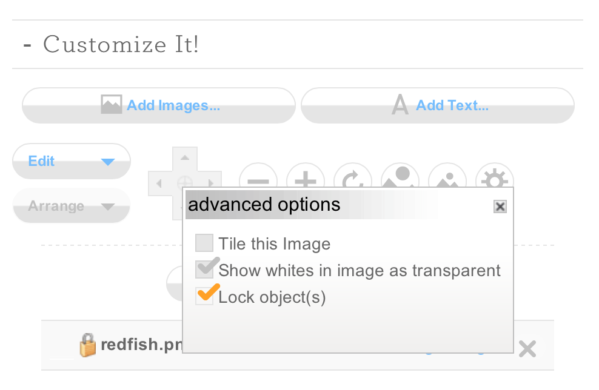599x390 pixels.
Task: Click the Add Images... button
Action: point(158,105)
